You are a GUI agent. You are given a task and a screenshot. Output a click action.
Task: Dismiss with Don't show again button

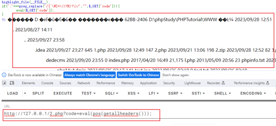point(175,75)
